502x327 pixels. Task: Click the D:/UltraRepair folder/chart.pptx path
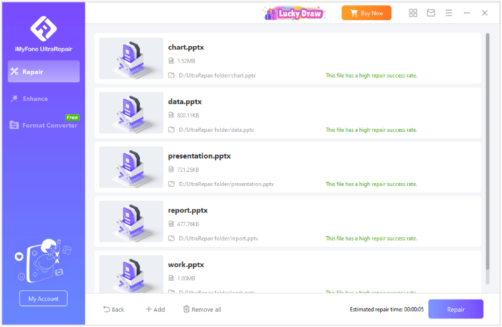218,76
